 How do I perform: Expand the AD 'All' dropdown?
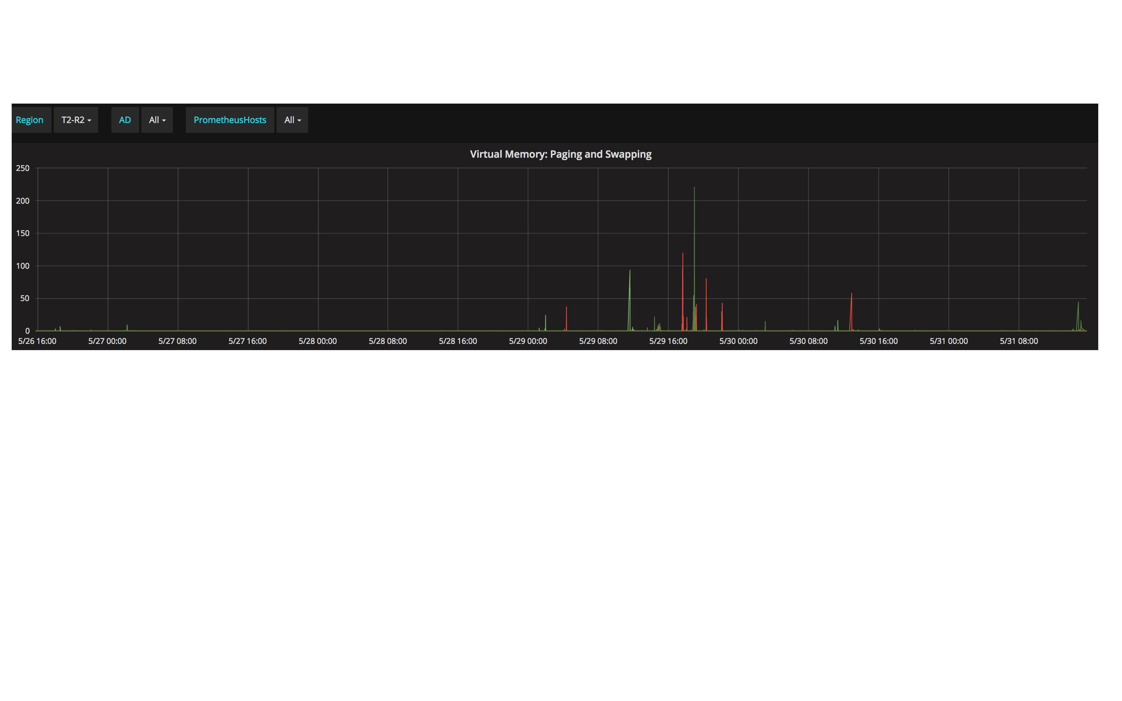pyautogui.click(x=157, y=120)
